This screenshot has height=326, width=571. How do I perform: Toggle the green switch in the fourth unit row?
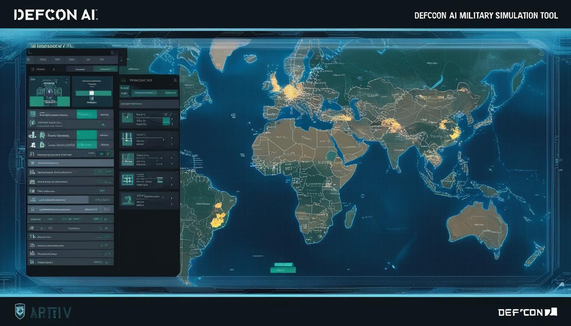(x=87, y=145)
